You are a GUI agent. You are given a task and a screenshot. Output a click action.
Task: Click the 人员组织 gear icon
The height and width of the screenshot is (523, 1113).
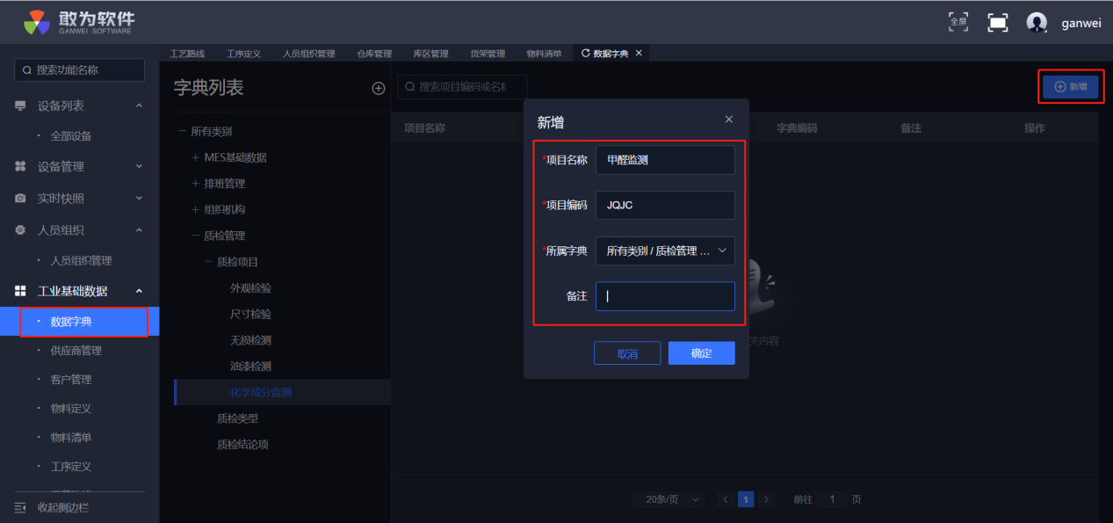tap(20, 230)
